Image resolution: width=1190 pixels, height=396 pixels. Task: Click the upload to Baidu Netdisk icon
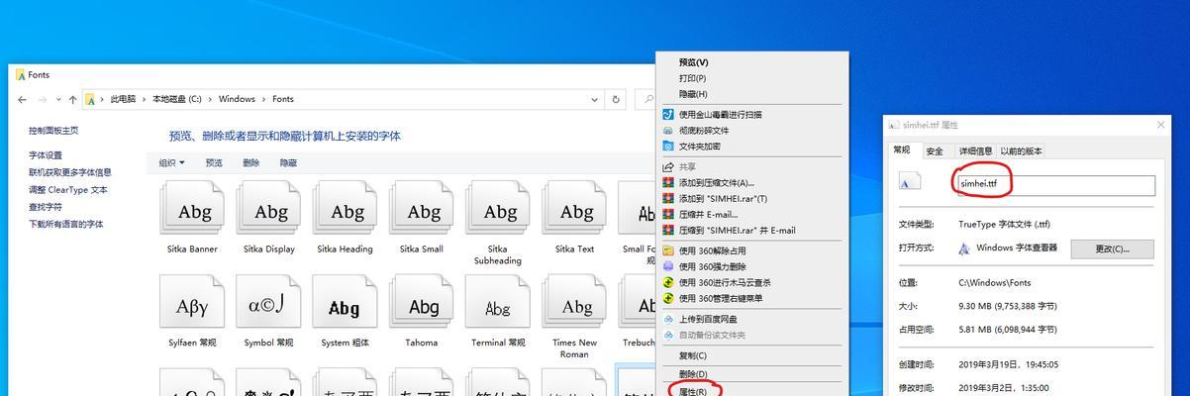[668, 320]
